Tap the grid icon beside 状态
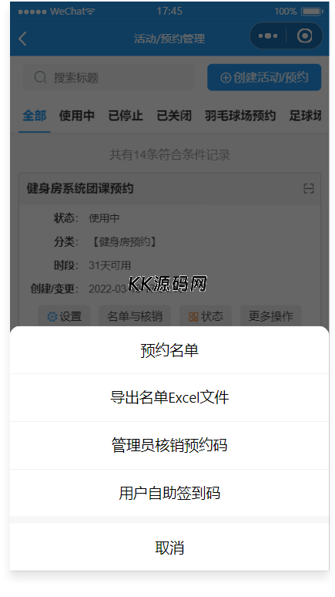335x597 pixels. pyautogui.click(x=193, y=316)
